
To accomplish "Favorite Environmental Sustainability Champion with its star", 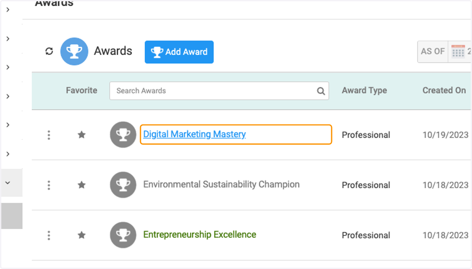I will (x=81, y=185).
